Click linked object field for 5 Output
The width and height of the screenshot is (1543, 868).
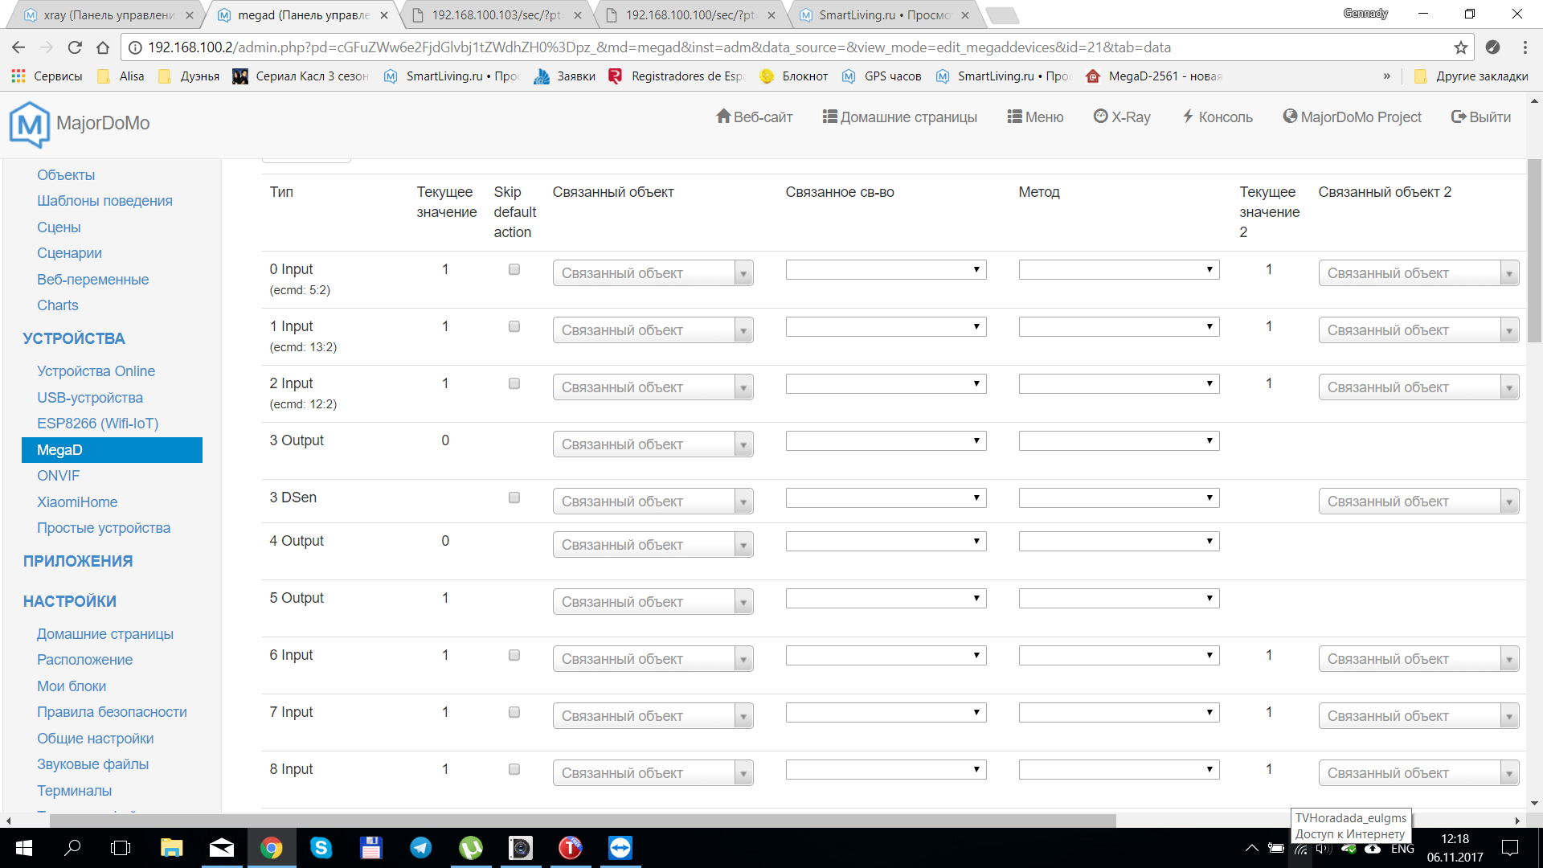pyautogui.click(x=643, y=603)
